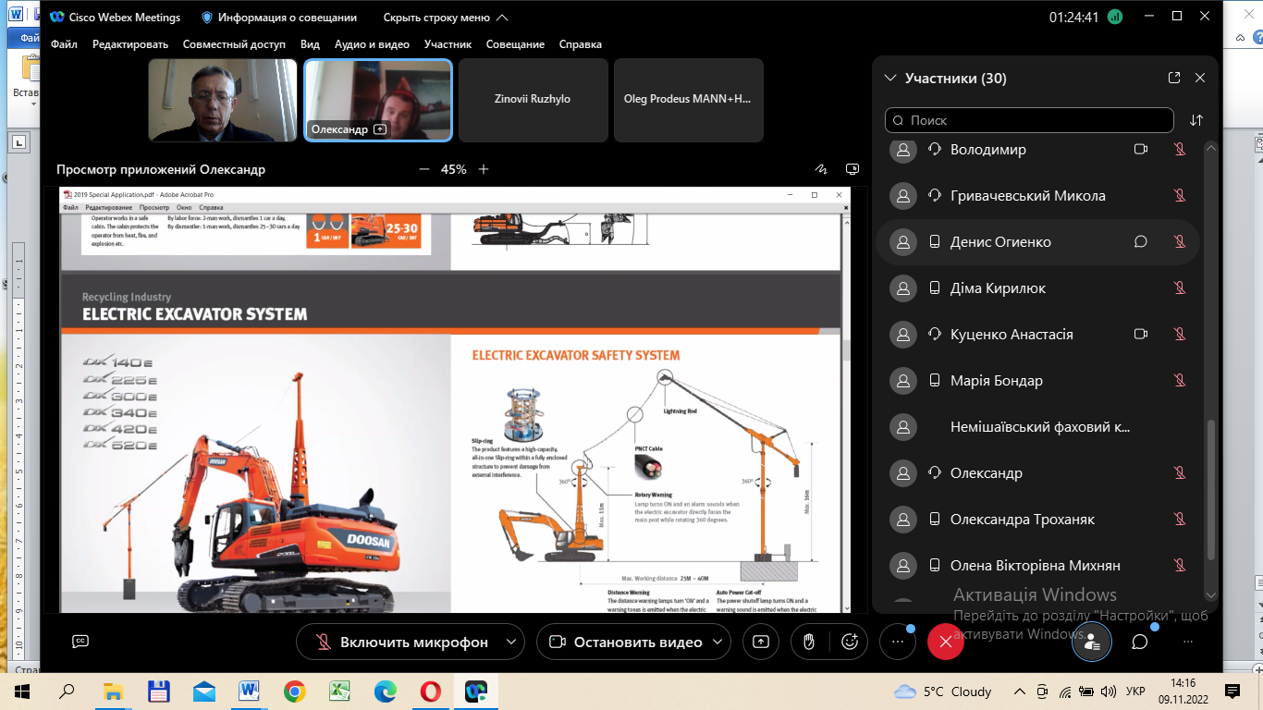Raise hand icon in meeting controls
This screenshot has height=710, width=1263.
point(807,642)
